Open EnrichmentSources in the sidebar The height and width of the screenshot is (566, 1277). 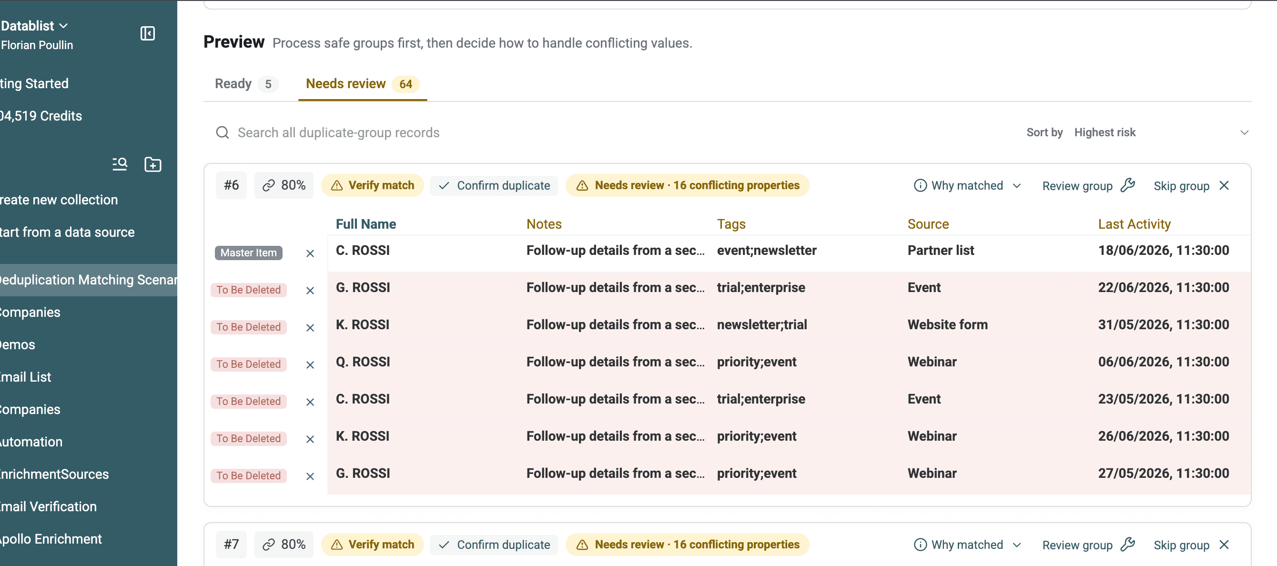pyautogui.click(x=88, y=475)
